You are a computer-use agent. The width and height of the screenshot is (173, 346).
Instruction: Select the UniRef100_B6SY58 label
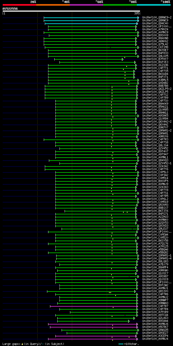point(155,240)
